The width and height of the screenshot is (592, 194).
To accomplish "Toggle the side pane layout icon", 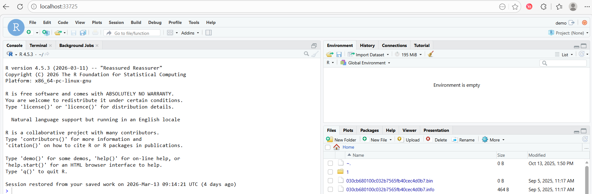I will coord(209,33).
